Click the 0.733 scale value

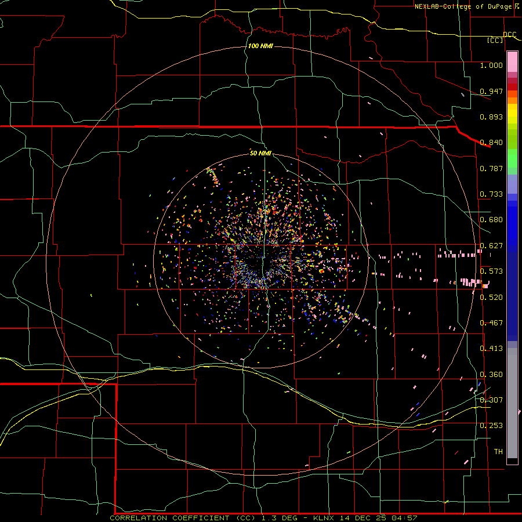click(491, 194)
